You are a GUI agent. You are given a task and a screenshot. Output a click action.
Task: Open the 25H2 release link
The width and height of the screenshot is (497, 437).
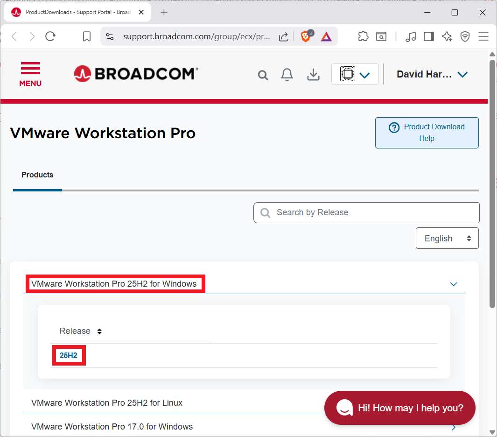tap(69, 355)
